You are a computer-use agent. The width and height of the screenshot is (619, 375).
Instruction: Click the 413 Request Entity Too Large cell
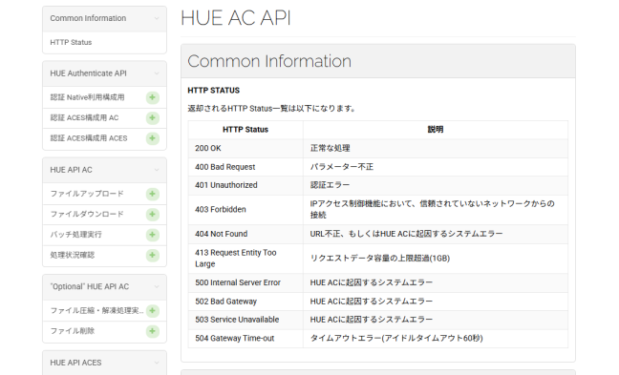tap(245, 259)
